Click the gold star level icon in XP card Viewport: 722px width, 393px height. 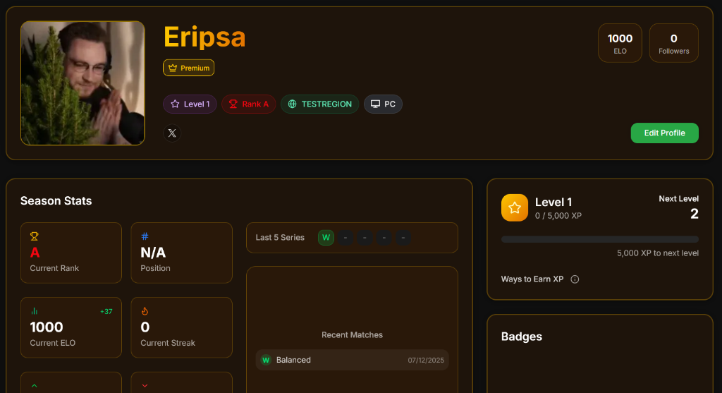click(x=514, y=207)
